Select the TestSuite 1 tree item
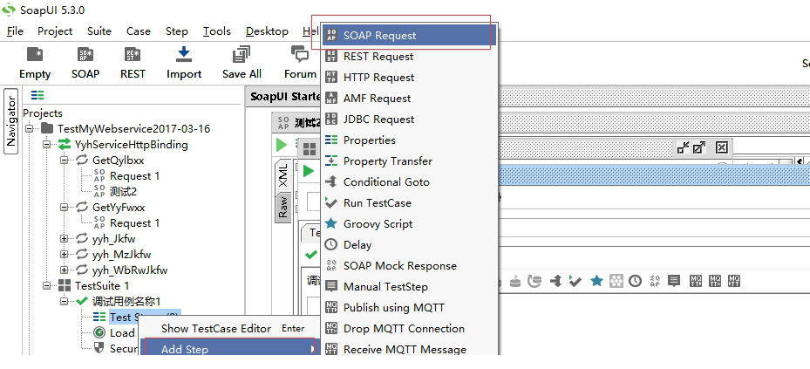 point(102,286)
